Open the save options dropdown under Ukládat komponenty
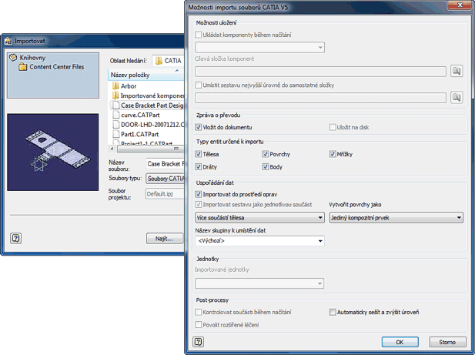 [260, 47]
